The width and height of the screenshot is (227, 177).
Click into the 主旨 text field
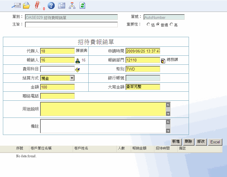tap(71, 25)
